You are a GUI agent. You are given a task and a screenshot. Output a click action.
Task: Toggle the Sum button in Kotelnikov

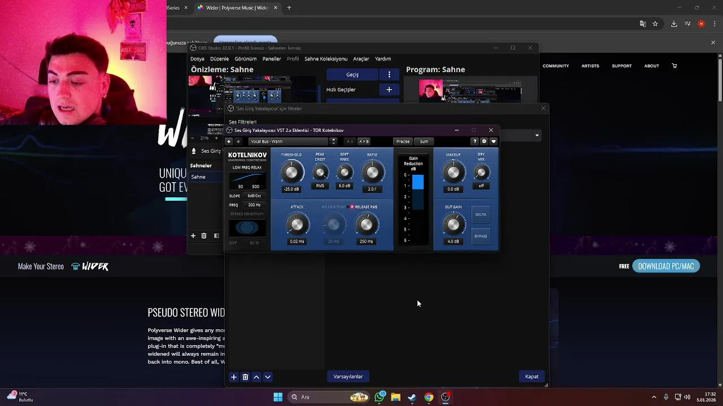pyautogui.click(x=424, y=142)
